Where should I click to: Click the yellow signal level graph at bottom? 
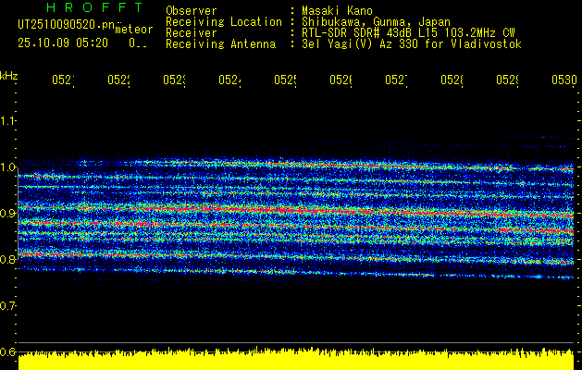(296, 359)
